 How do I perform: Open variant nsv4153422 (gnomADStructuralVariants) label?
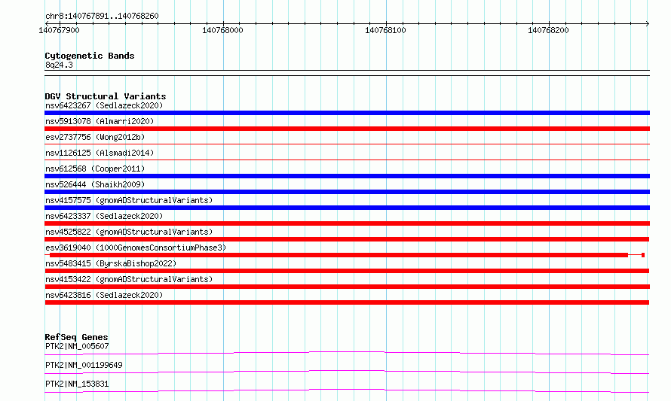pos(129,279)
